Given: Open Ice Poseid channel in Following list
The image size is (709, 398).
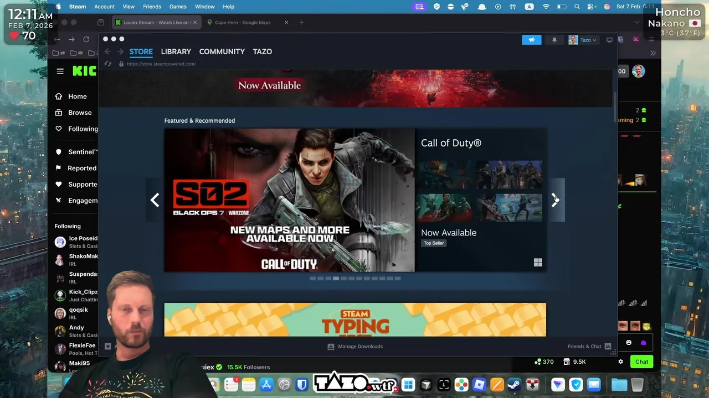Looking at the screenshot, I should pos(76,242).
